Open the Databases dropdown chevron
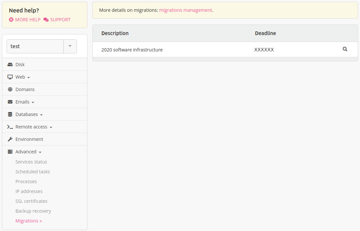Image resolution: width=360 pixels, height=231 pixels. click(x=41, y=115)
